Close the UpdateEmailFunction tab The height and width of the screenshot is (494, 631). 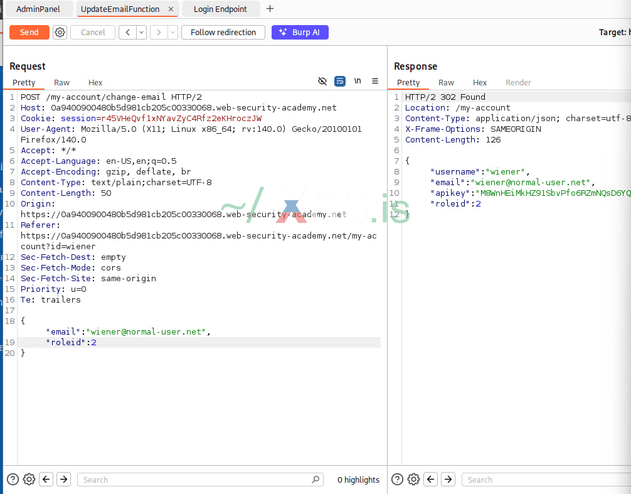171,9
